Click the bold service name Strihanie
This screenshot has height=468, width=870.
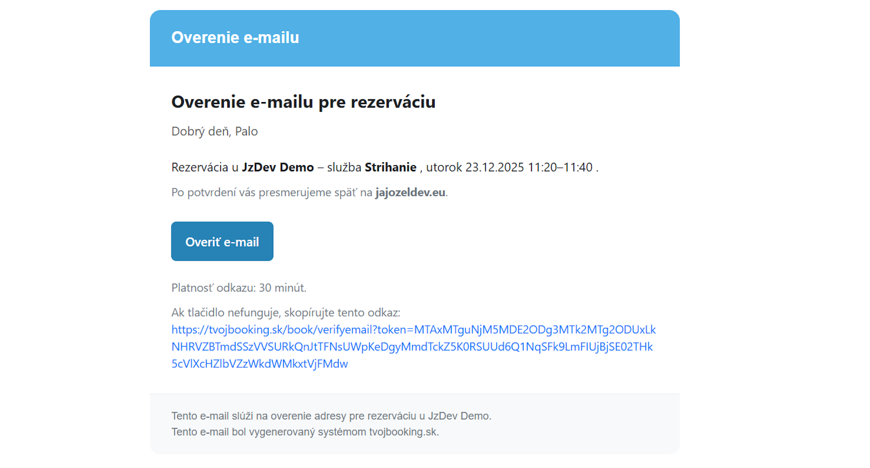(391, 167)
